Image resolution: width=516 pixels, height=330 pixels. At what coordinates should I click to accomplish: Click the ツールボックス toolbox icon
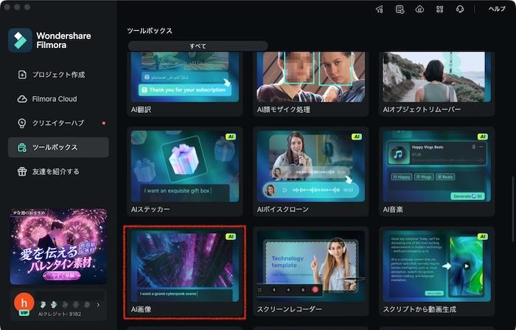pos(22,148)
